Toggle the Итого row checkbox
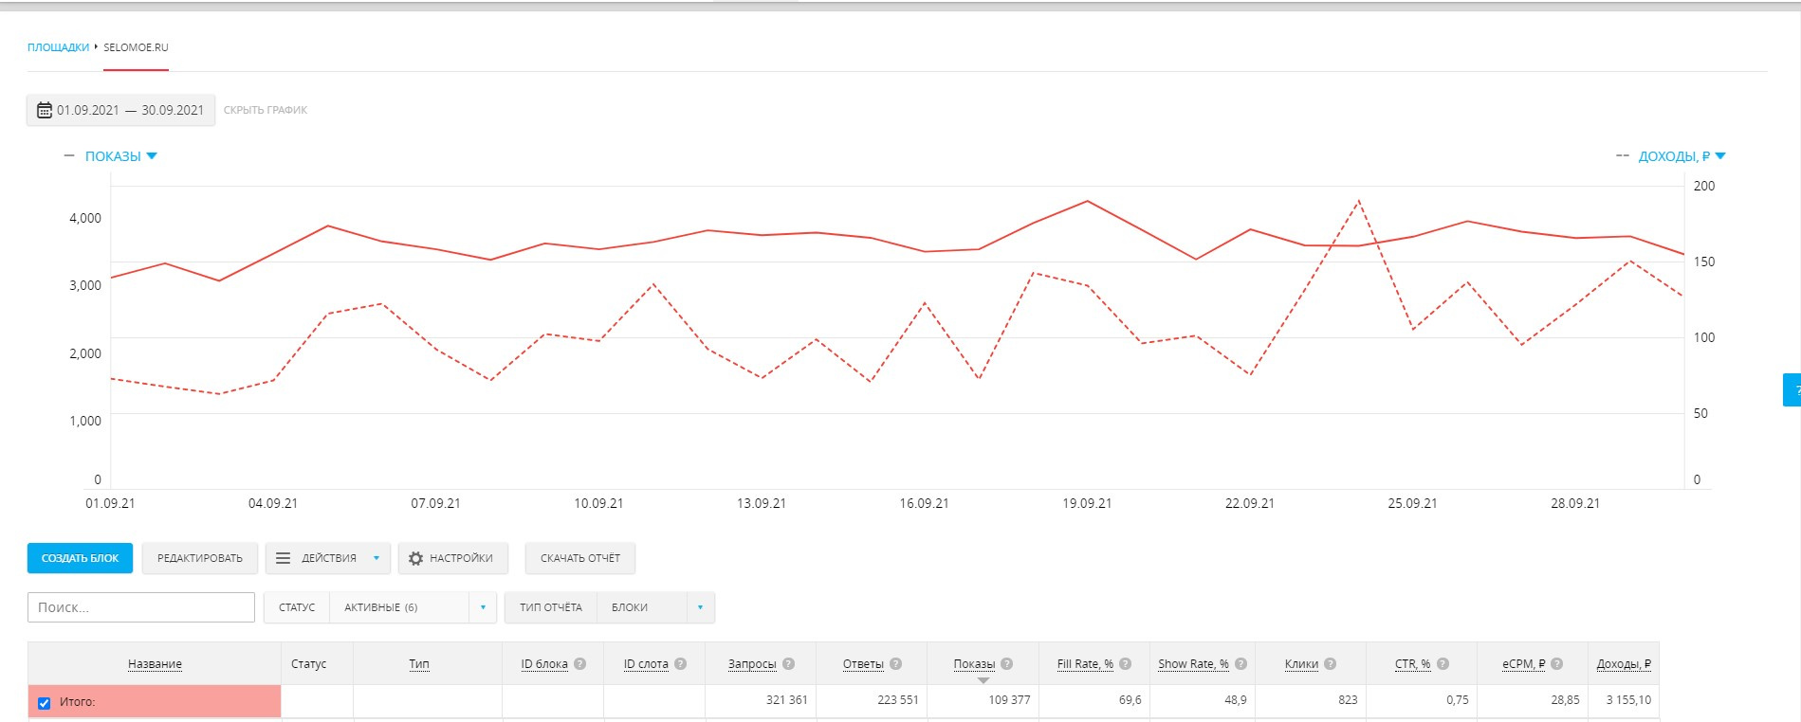Image resolution: width=1801 pixels, height=722 pixels. [x=44, y=703]
